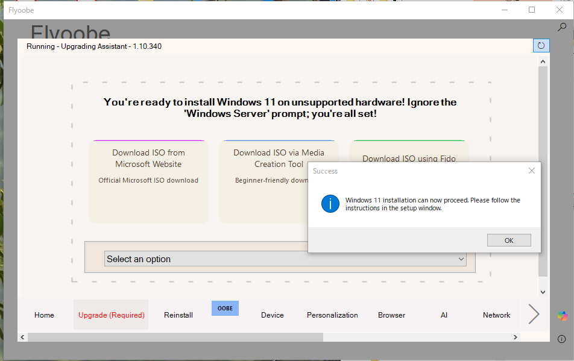Open the search magnifier icon
The image size is (574, 361).
tap(561, 27)
